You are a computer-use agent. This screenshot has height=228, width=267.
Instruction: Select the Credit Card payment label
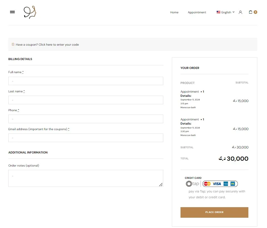[193, 178]
